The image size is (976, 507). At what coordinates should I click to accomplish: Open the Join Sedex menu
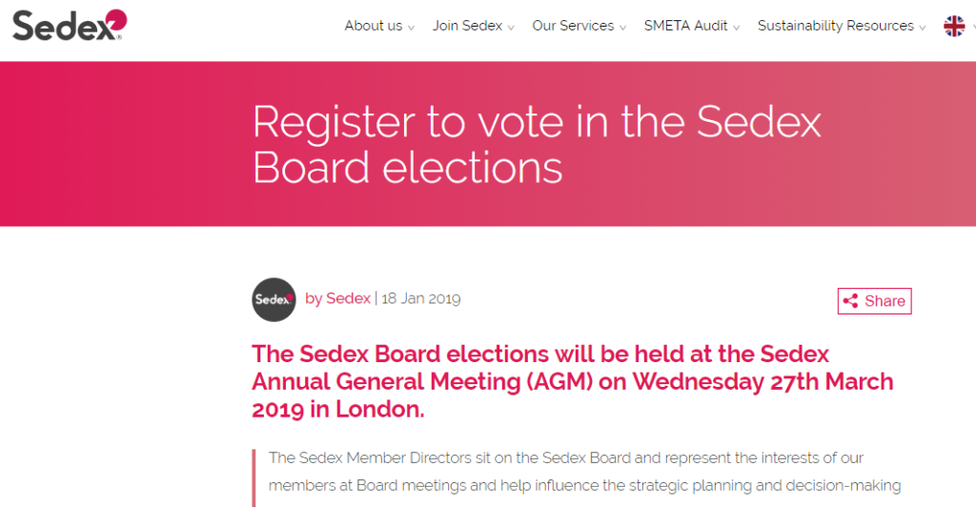pyautogui.click(x=467, y=26)
